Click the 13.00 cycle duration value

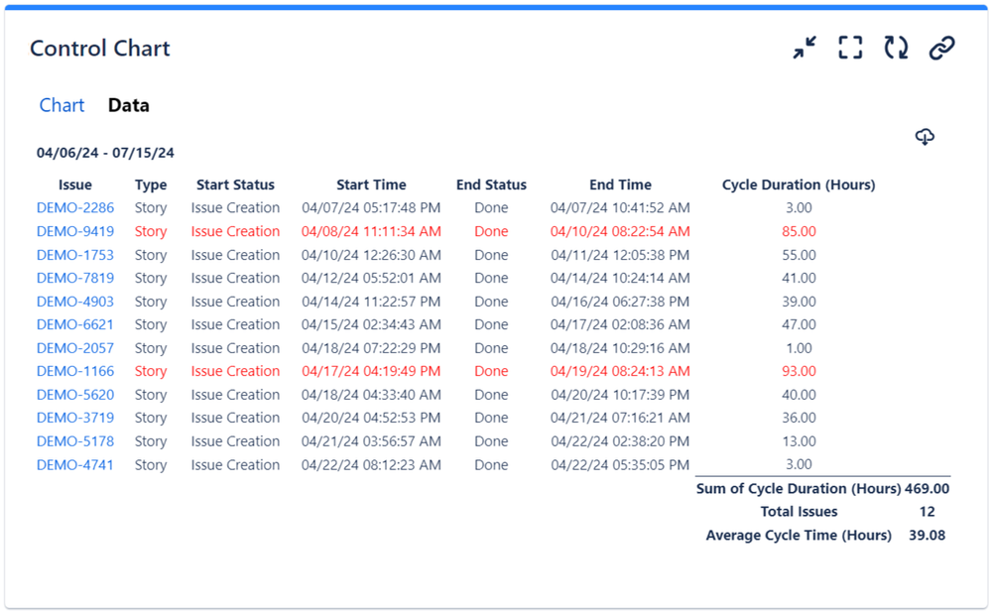coord(799,441)
